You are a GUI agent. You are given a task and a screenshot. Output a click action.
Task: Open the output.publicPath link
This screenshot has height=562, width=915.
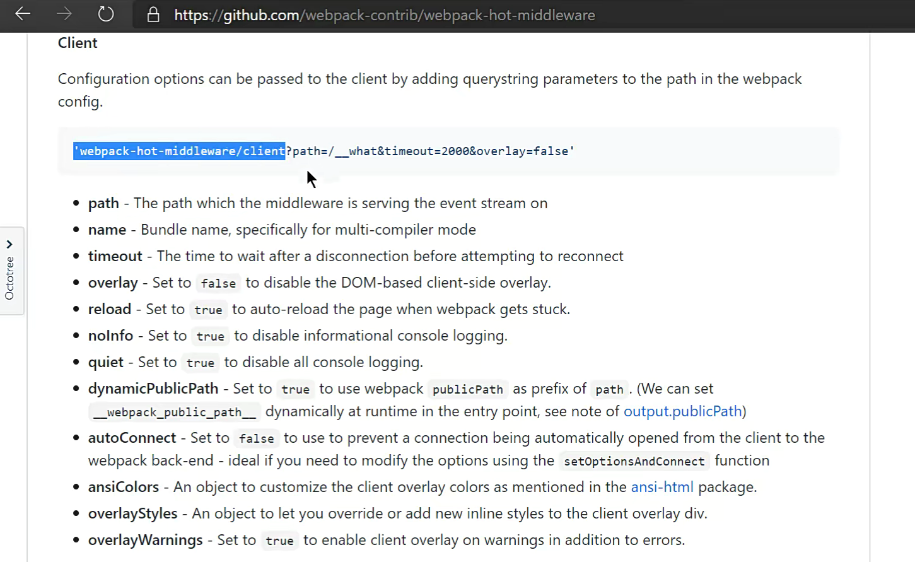(682, 411)
